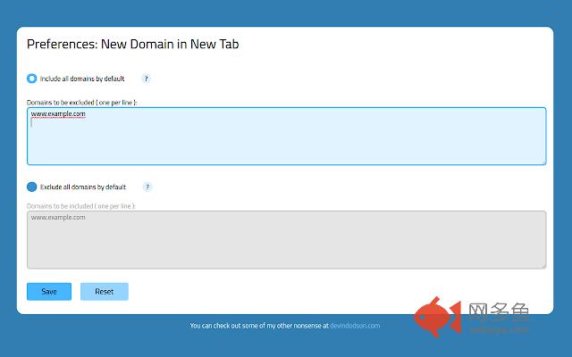The width and height of the screenshot is (572, 357).
Task: Open help icon beside Include all domains
Action: tap(146, 79)
